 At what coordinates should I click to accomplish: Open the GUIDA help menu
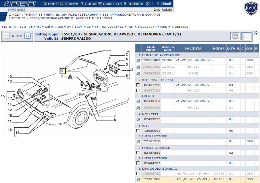[x=88, y=4]
